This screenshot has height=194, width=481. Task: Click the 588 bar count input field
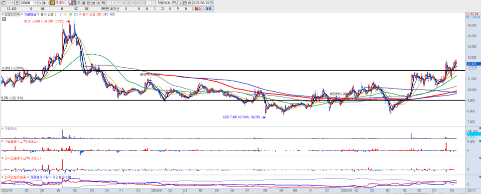coord(160,2)
